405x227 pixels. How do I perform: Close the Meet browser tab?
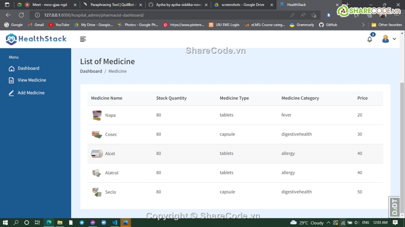click(75, 5)
